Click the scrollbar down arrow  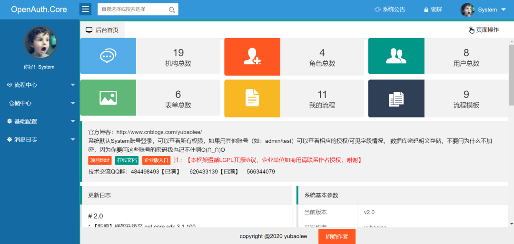(x=511, y=224)
